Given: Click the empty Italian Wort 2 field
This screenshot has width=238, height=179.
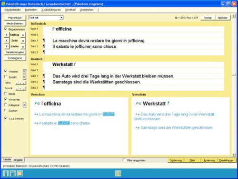Looking at the screenshot, I should 138,35.
